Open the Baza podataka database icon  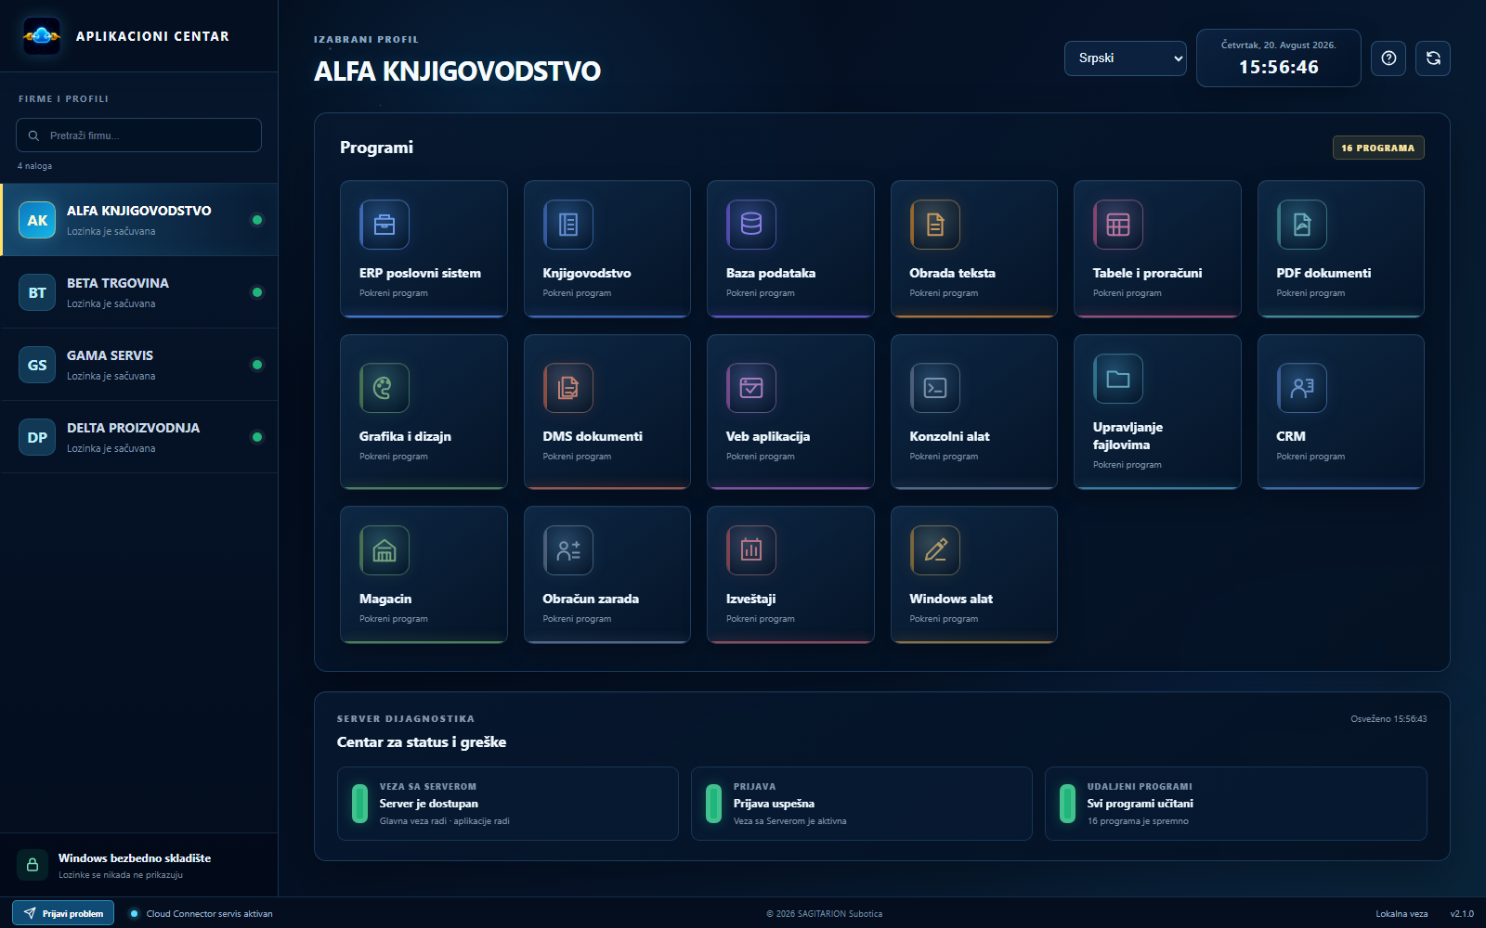pos(751,225)
